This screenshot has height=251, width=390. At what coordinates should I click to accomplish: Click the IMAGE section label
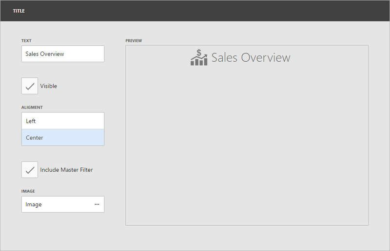coord(28,191)
